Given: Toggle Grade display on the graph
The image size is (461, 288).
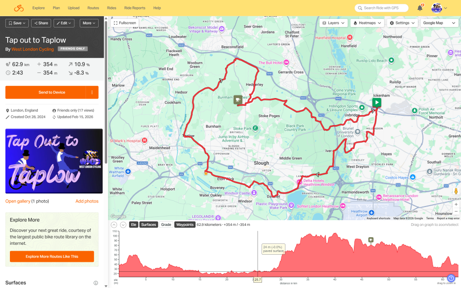Looking at the screenshot, I should (x=166, y=225).
